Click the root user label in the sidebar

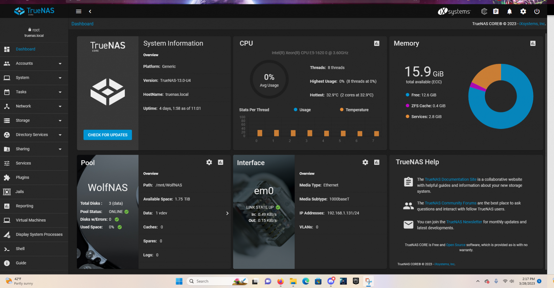pos(34,30)
